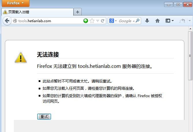Click the Firefox 无法建立到 server message
This screenshot has width=193, height=132.
tap(95, 66)
